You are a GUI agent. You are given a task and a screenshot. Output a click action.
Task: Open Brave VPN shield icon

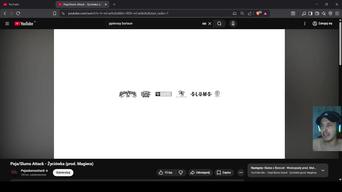(x=331, y=13)
